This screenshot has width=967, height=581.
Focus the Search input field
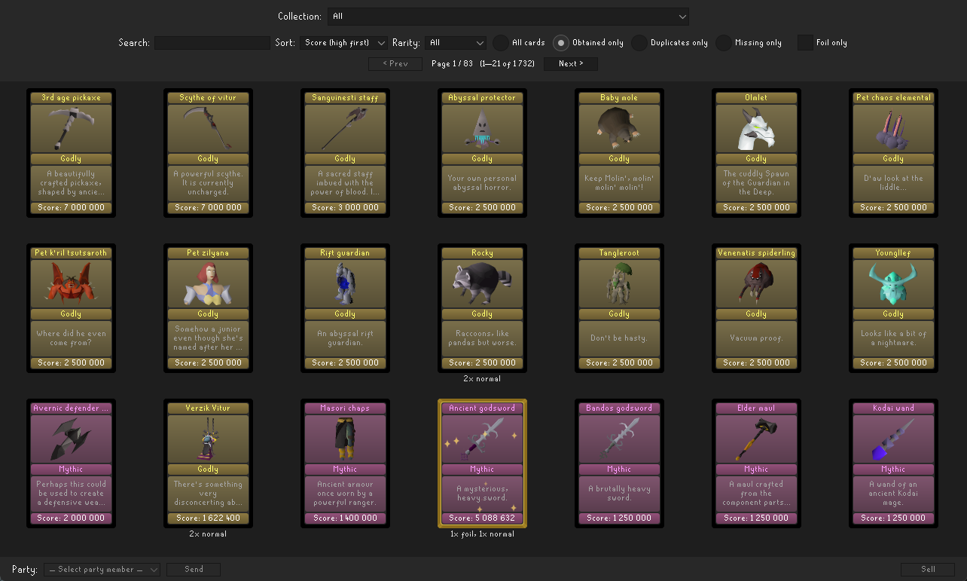click(212, 43)
